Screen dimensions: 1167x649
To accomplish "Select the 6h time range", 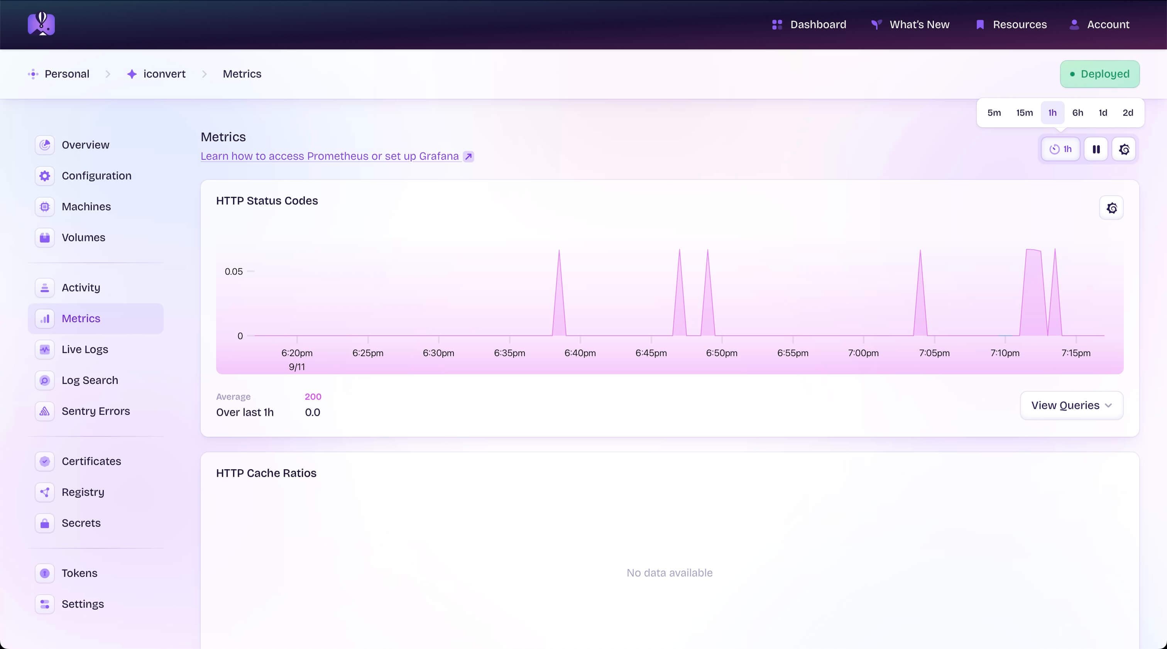I will tap(1078, 112).
